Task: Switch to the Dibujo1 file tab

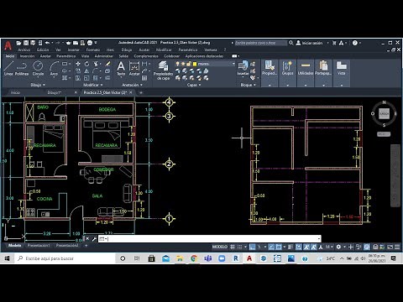Action: [x=55, y=92]
